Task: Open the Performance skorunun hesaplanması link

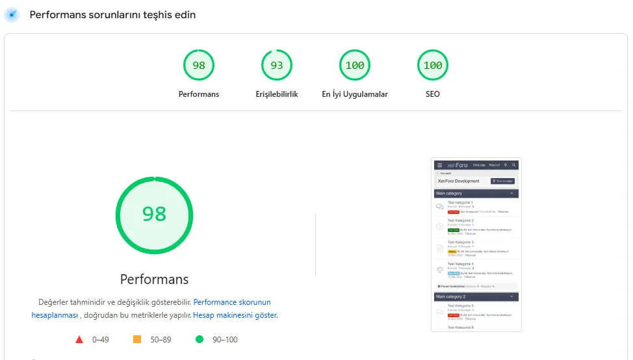Action: pos(232,302)
